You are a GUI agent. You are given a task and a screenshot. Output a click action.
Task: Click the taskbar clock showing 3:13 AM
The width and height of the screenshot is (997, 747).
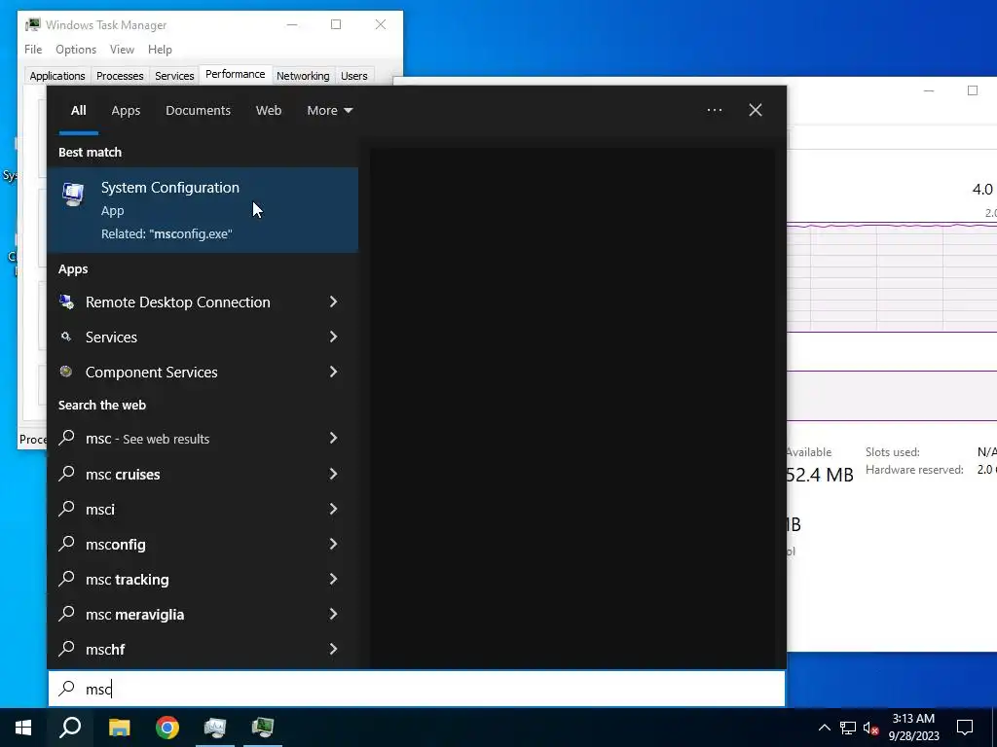point(913,728)
